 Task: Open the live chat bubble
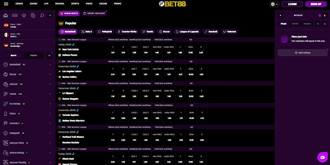[323, 157]
